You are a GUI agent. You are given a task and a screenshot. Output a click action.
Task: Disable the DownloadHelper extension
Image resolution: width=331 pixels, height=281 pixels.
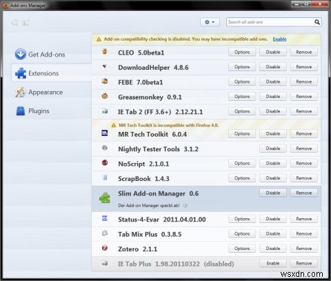[273, 67]
